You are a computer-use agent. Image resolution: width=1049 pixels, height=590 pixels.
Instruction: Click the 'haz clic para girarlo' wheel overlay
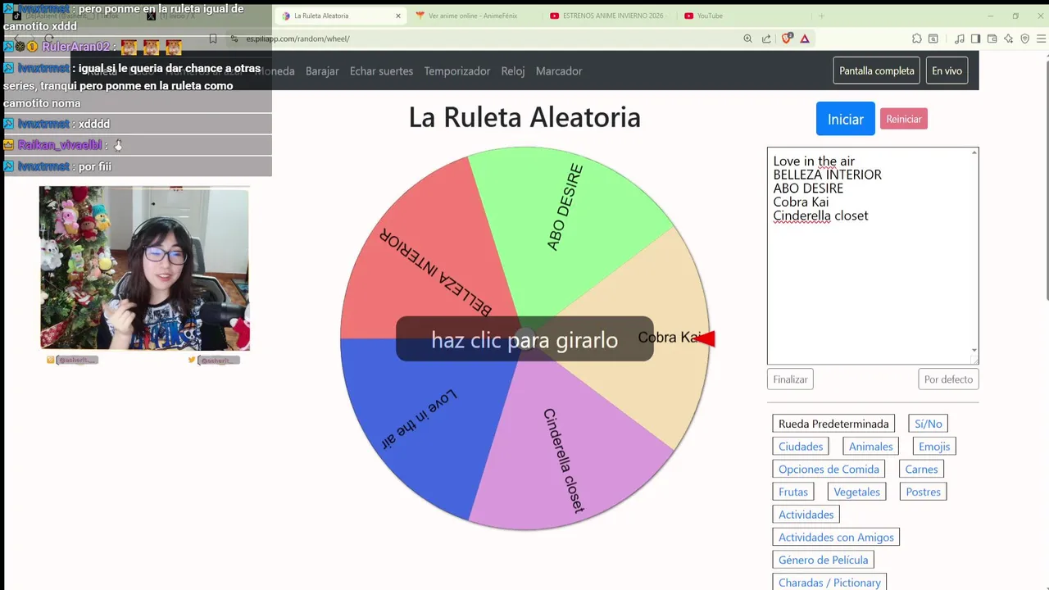[524, 339]
